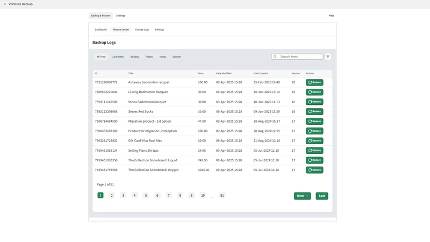Open the filter icon beside search
The width and height of the screenshot is (430, 242).
(328, 57)
